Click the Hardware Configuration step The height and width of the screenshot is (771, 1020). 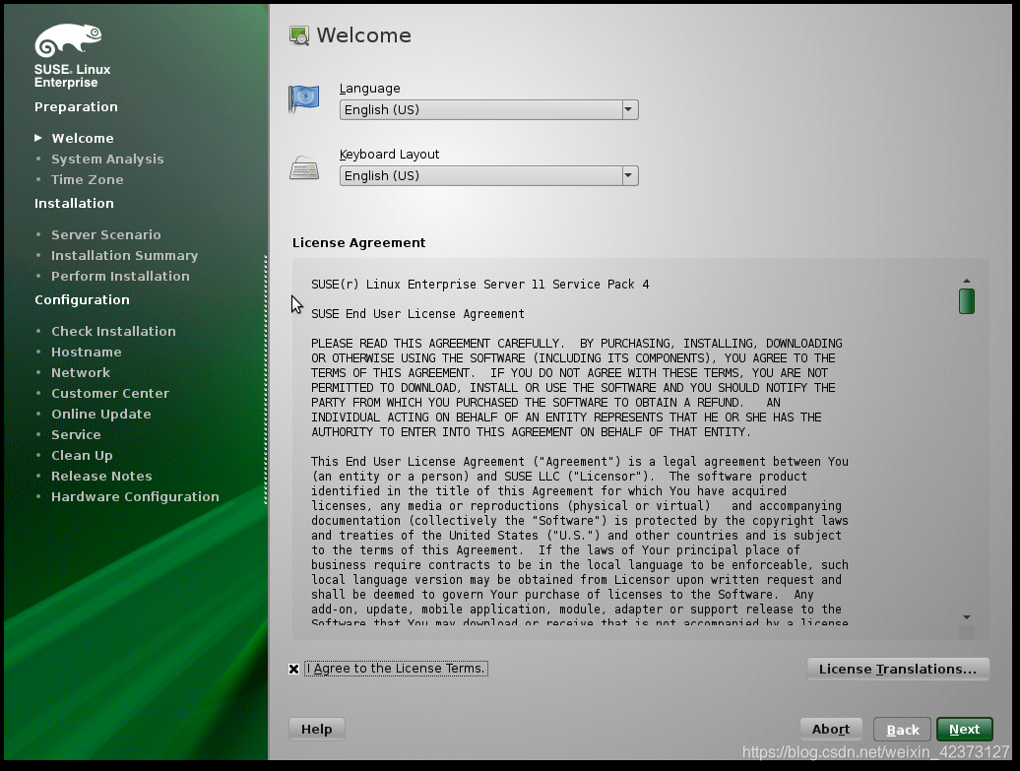pos(135,497)
